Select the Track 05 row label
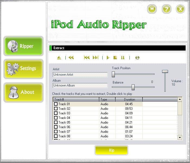The width and height of the screenshot is (190, 163). [64, 122]
